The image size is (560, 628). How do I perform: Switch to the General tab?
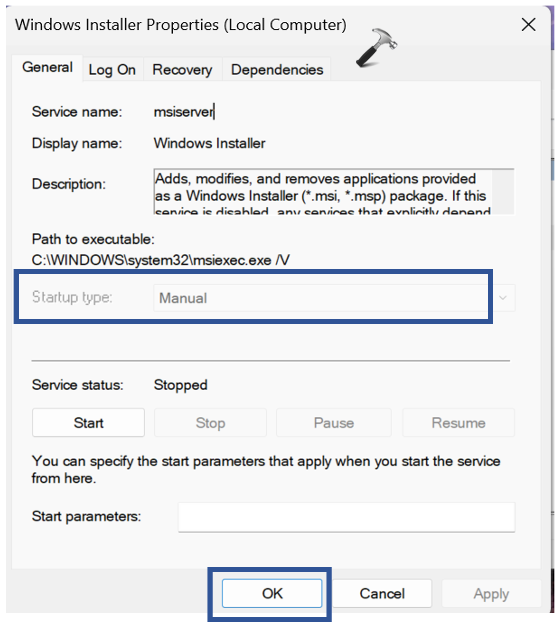pos(47,67)
